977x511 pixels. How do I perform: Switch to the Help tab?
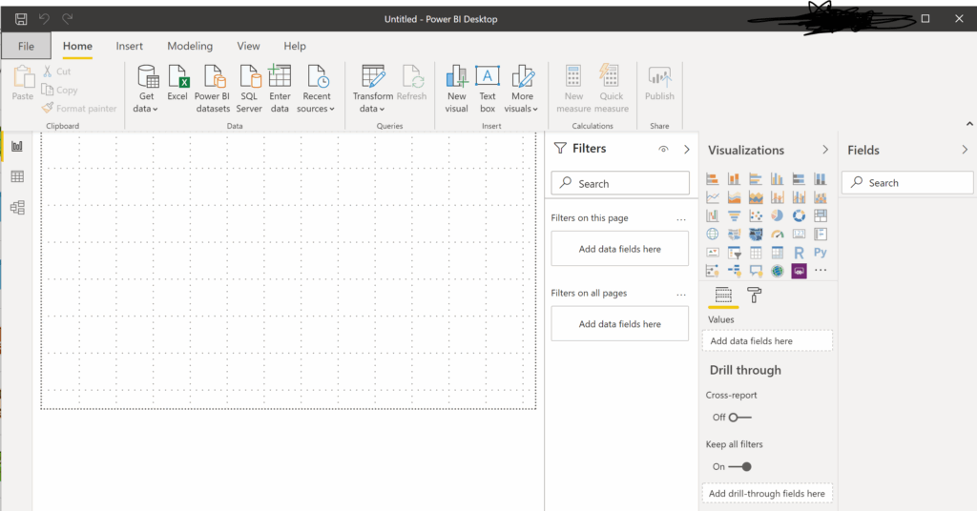(x=295, y=46)
